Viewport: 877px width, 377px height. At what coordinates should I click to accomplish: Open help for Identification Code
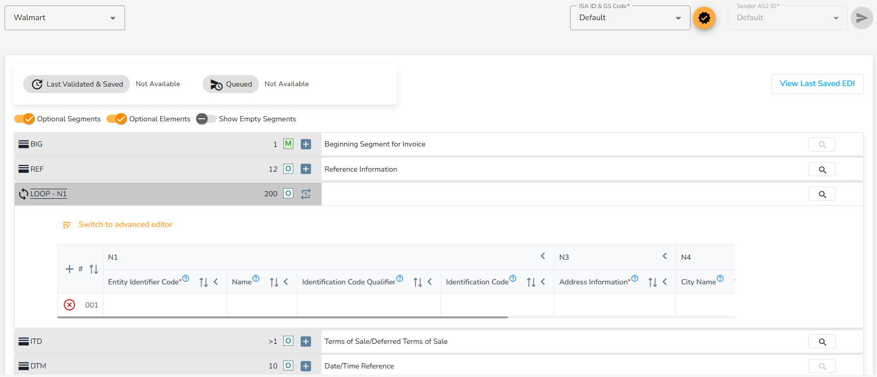tap(513, 278)
